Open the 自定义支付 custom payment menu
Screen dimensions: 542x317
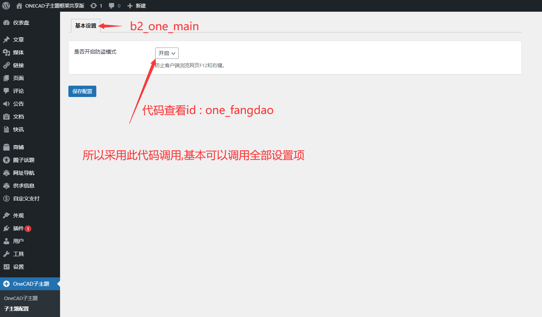coord(30,199)
